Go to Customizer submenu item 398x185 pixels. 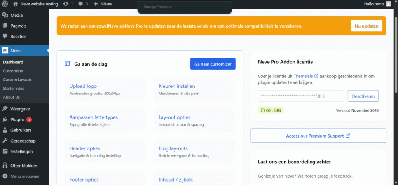pos(13,71)
